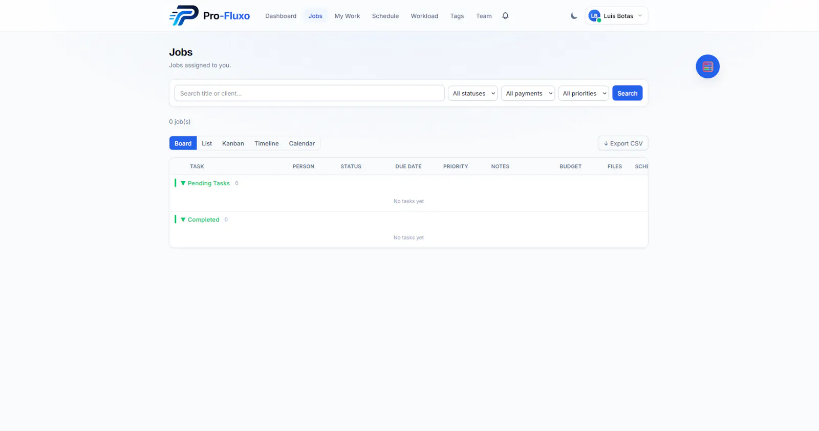
Task: Open the All payments dropdown
Action: click(528, 93)
